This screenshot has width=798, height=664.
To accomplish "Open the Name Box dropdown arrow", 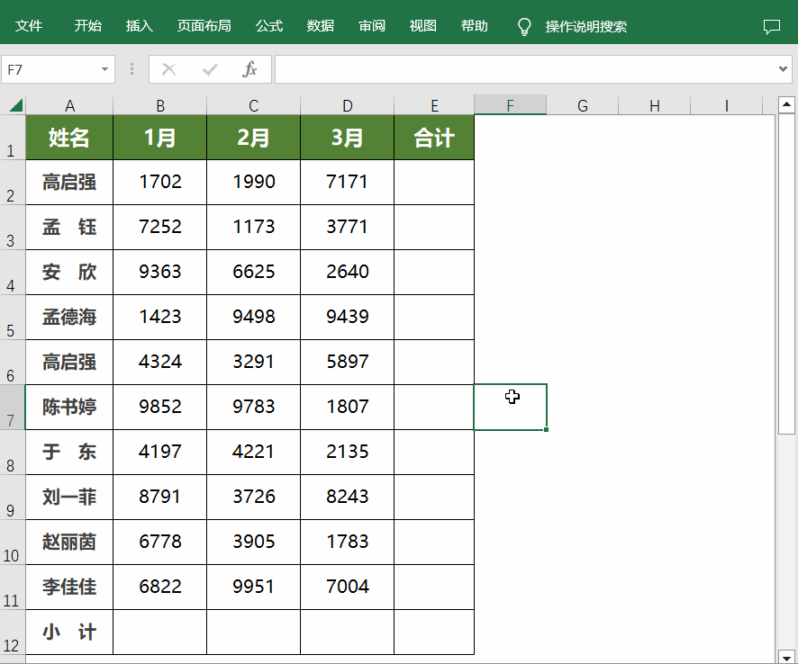I will tap(105, 69).
